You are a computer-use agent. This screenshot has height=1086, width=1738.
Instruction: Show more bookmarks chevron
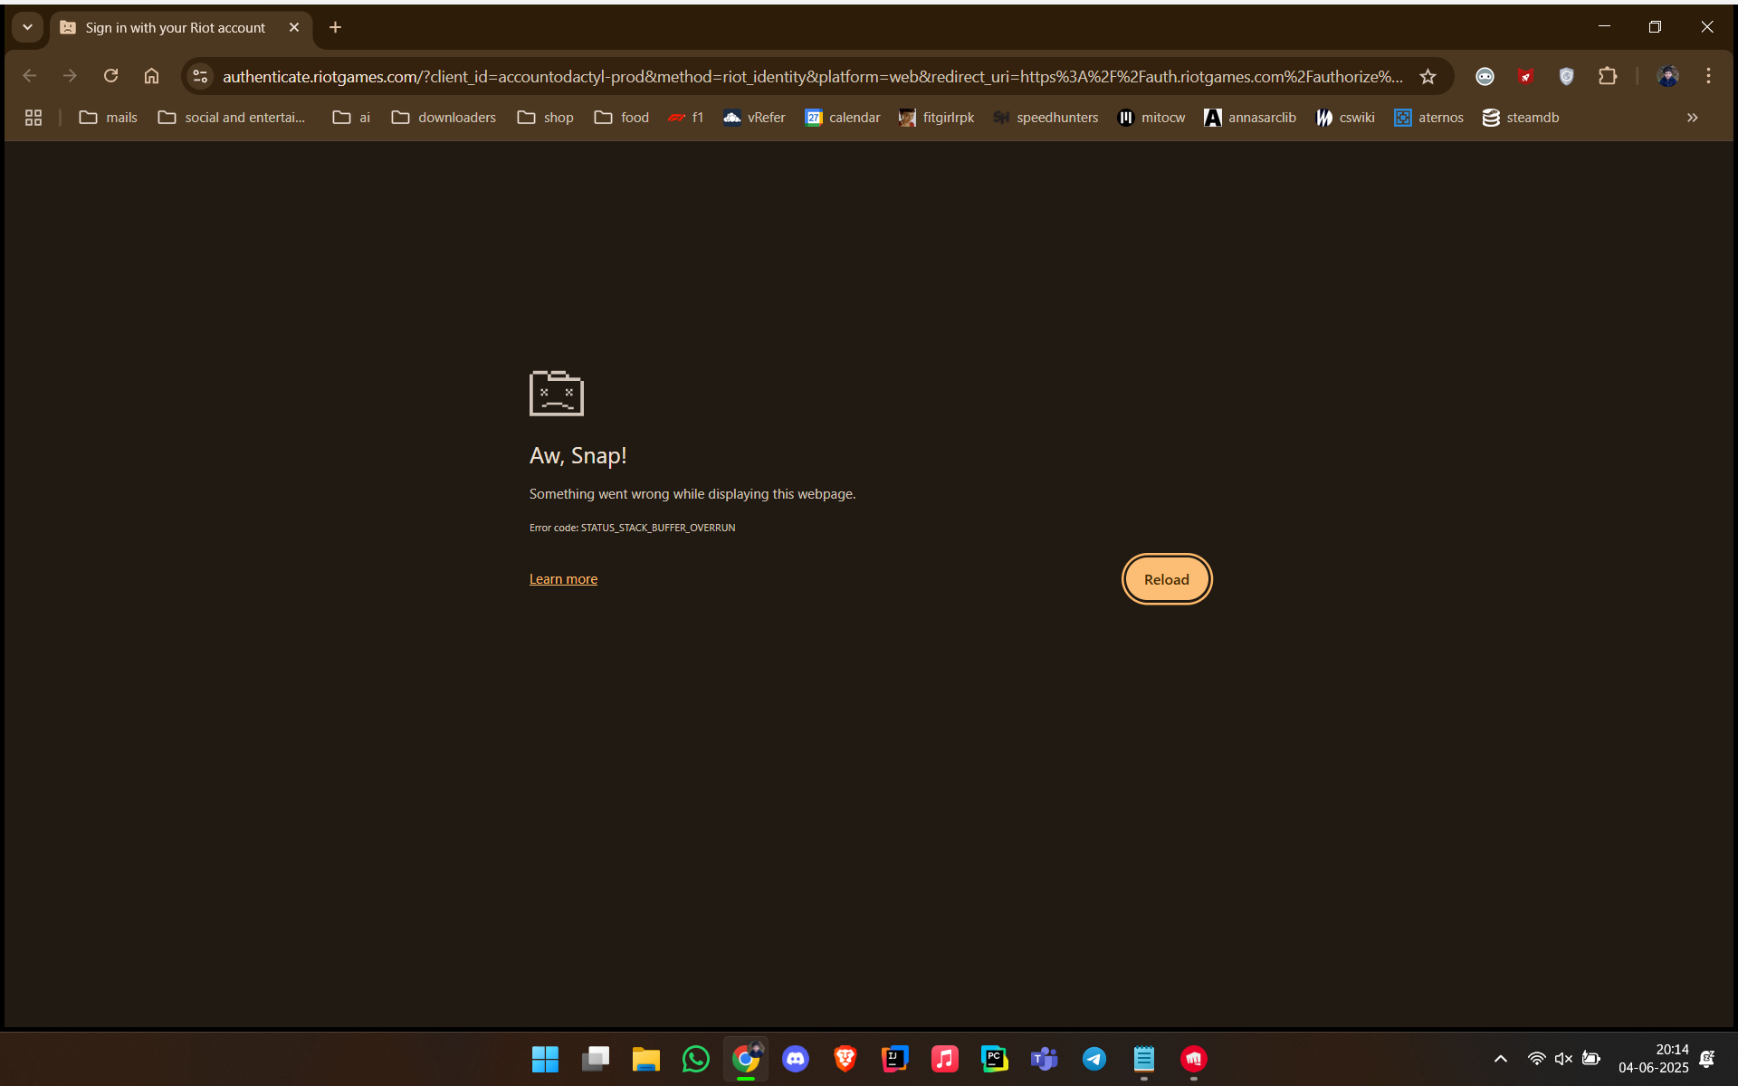click(x=1692, y=118)
